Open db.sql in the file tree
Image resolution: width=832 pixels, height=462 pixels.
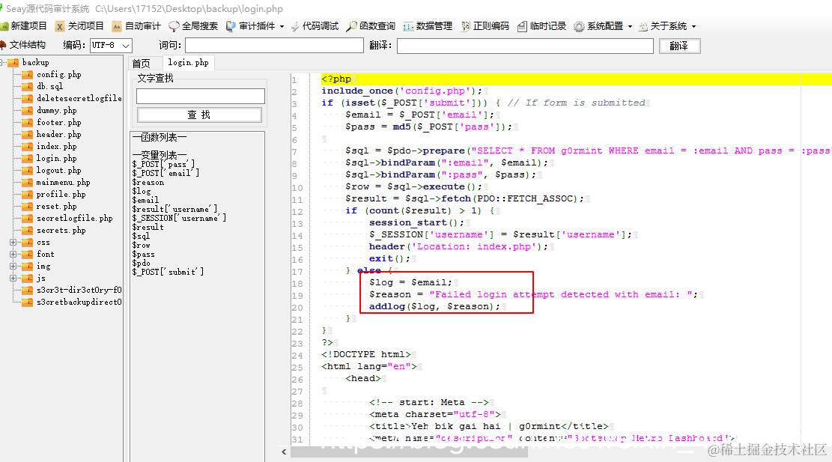(50, 86)
